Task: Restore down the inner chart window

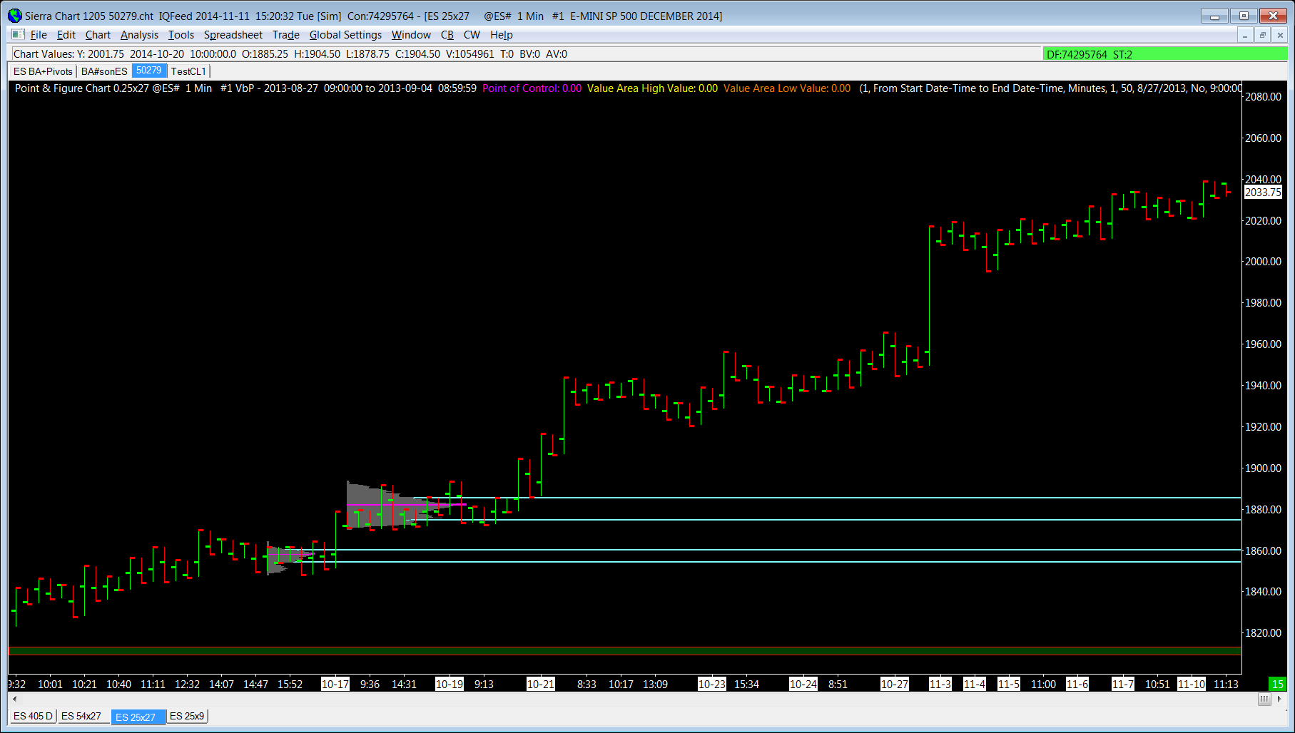Action: (x=1262, y=35)
